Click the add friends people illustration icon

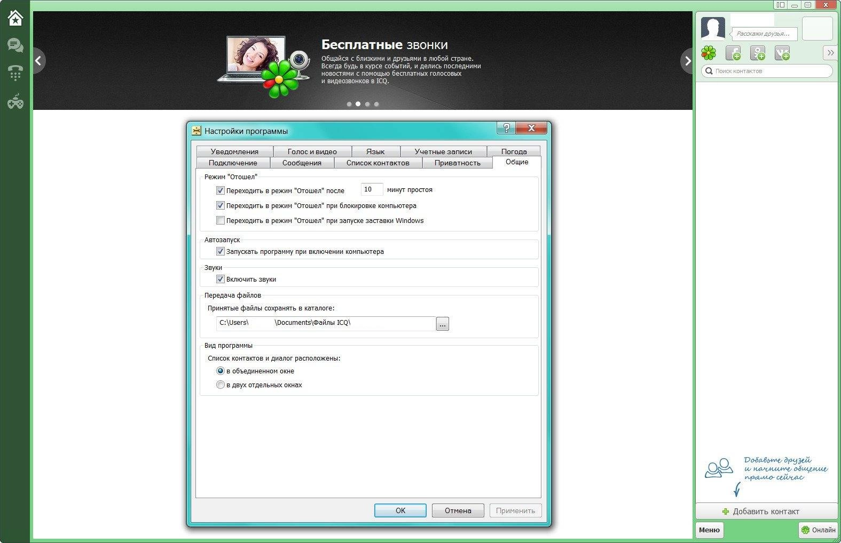719,468
